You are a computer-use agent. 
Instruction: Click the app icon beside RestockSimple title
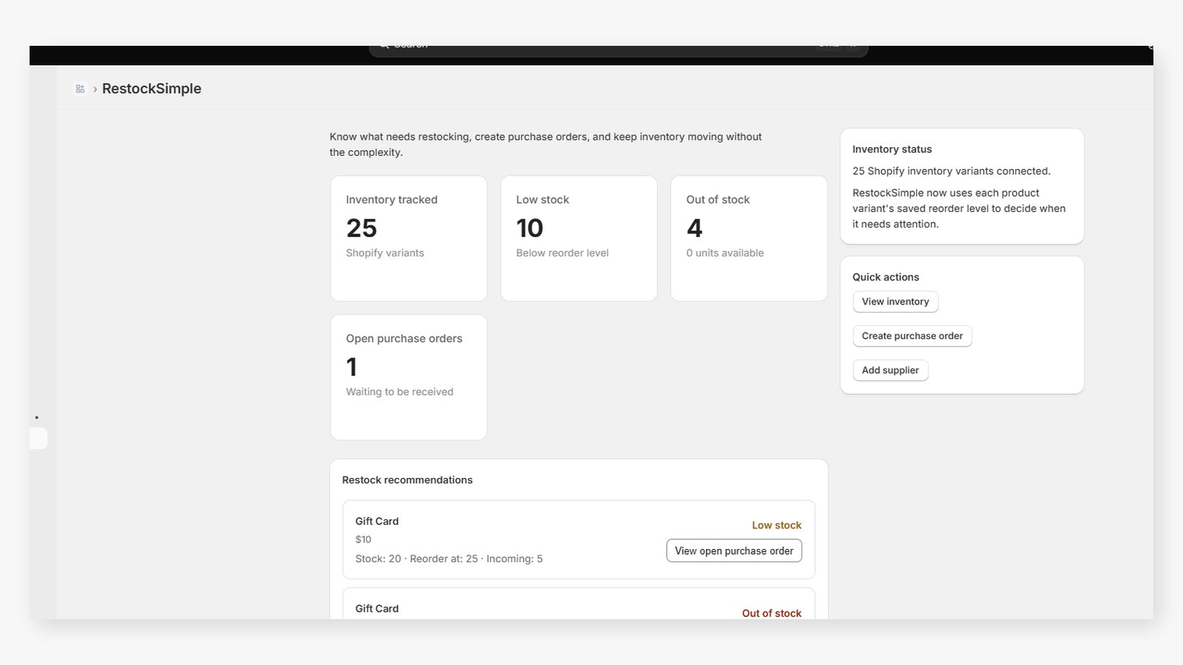pyautogui.click(x=80, y=89)
